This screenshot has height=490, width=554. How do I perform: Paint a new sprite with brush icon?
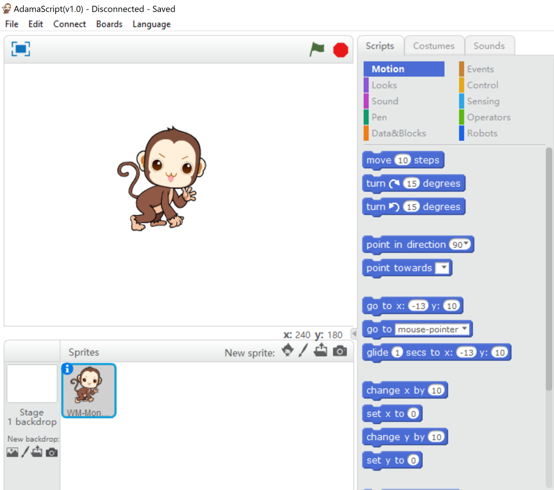tap(303, 351)
